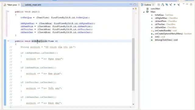The image size is (195, 110).
Task: Select the Outline tab label
Action: [147, 5]
